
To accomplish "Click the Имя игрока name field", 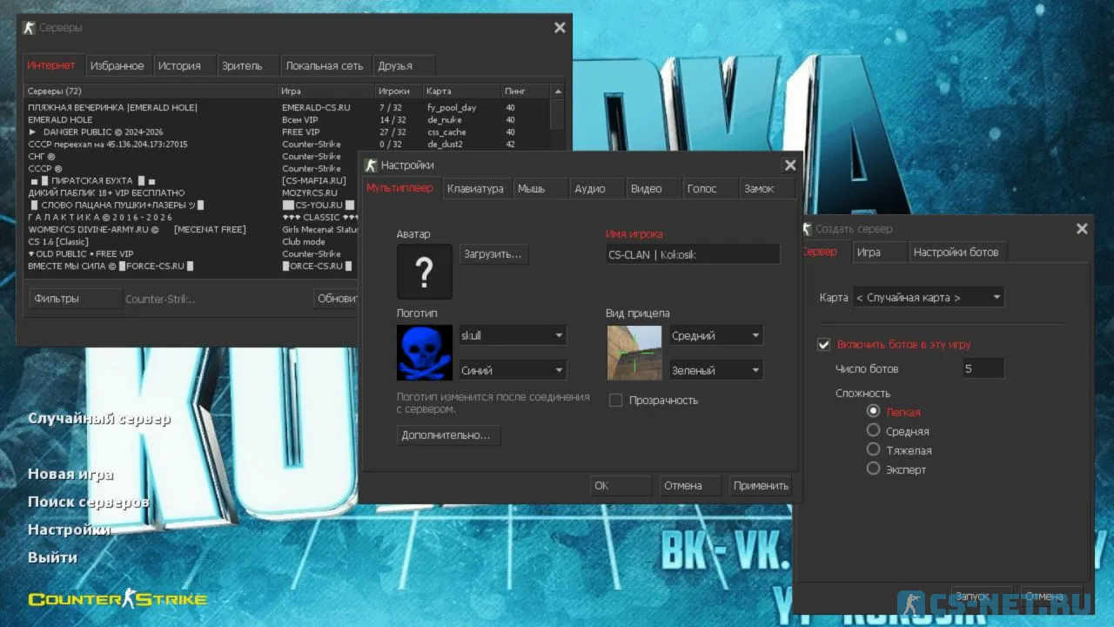I will pyautogui.click(x=693, y=254).
